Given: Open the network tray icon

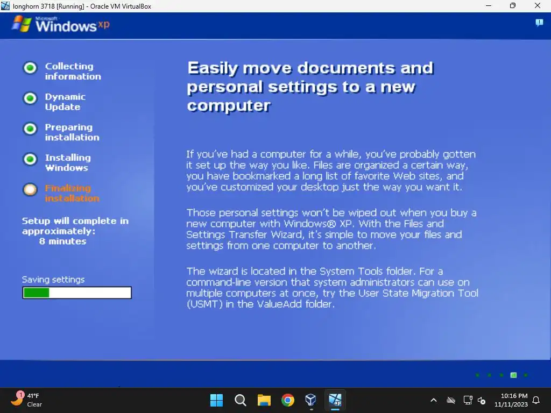Looking at the screenshot, I should 468,400.
